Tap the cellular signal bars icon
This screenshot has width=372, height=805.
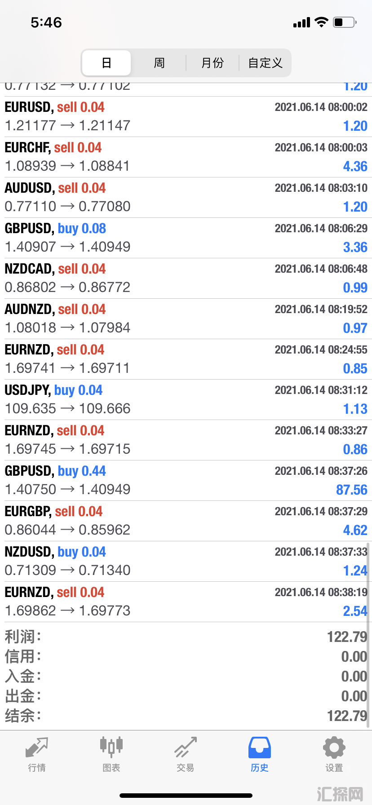(301, 22)
